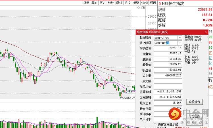Select the 成交量 value 41030572326
Image resolution: width=213 pixels, height=128 pixels.
(168, 75)
